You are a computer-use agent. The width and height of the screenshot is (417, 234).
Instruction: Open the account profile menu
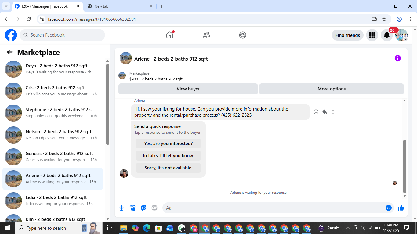tap(401, 35)
